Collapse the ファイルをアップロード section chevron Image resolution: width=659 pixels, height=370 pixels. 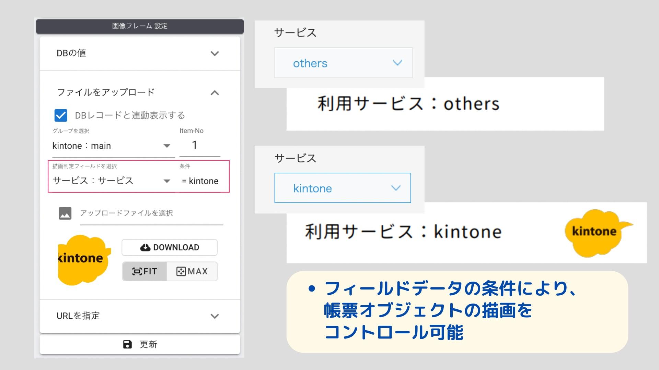pyautogui.click(x=215, y=92)
